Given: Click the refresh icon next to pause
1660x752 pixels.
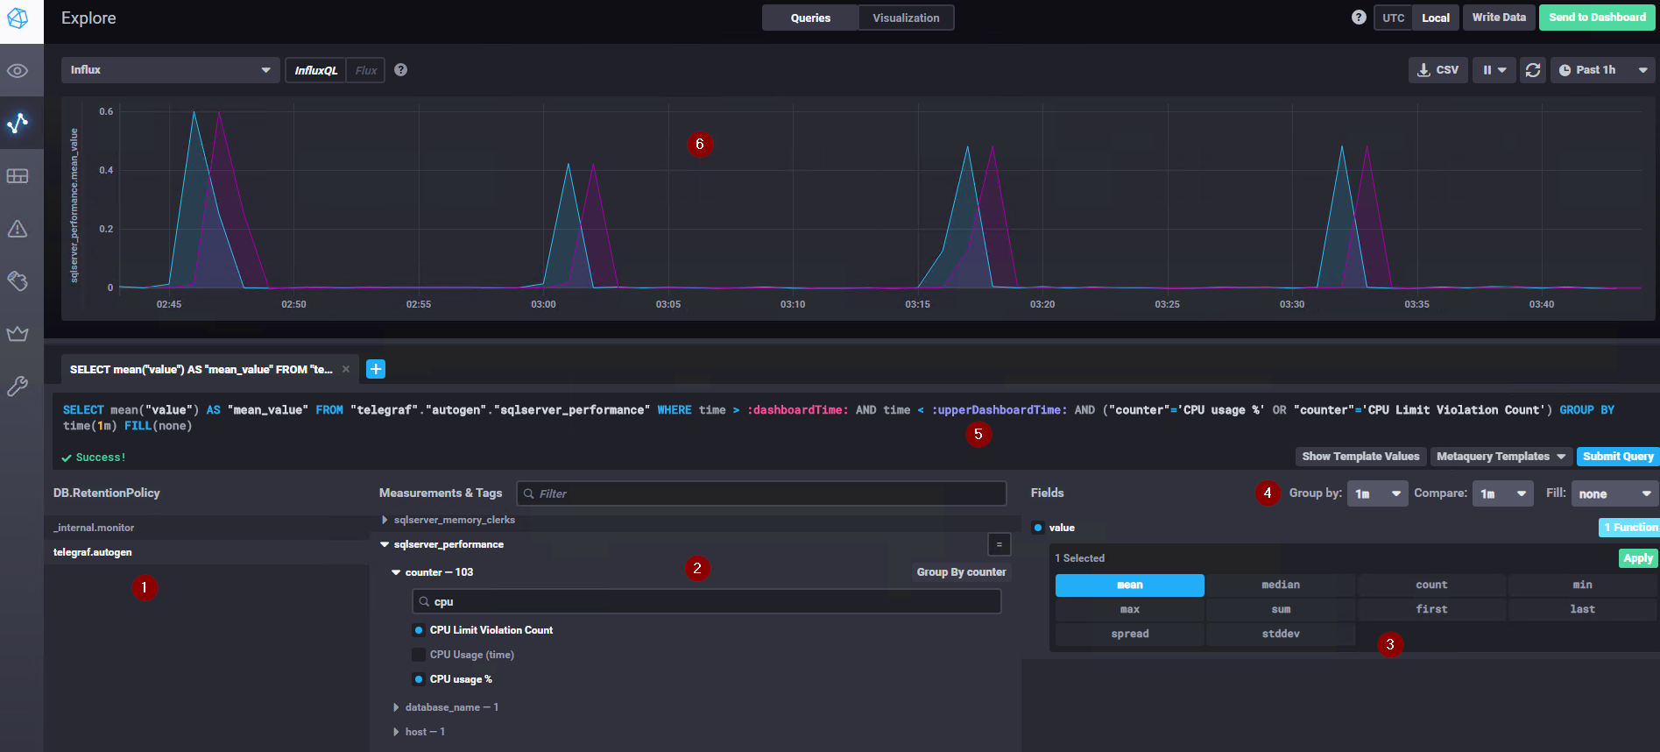Looking at the screenshot, I should click(x=1532, y=70).
